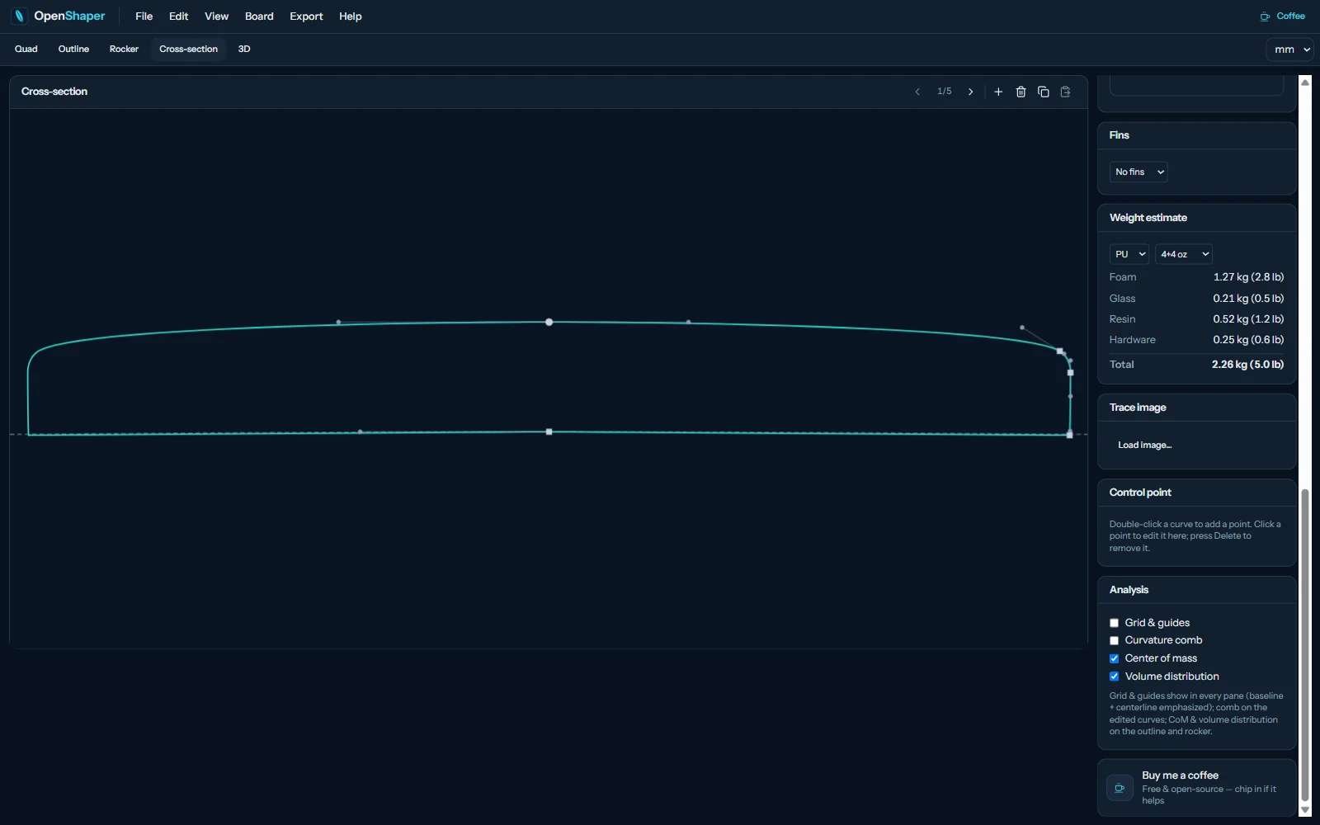The height and width of the screenshot is (825, 1320).
Task: Click the Load image... button
Action: click(1144, 445)
